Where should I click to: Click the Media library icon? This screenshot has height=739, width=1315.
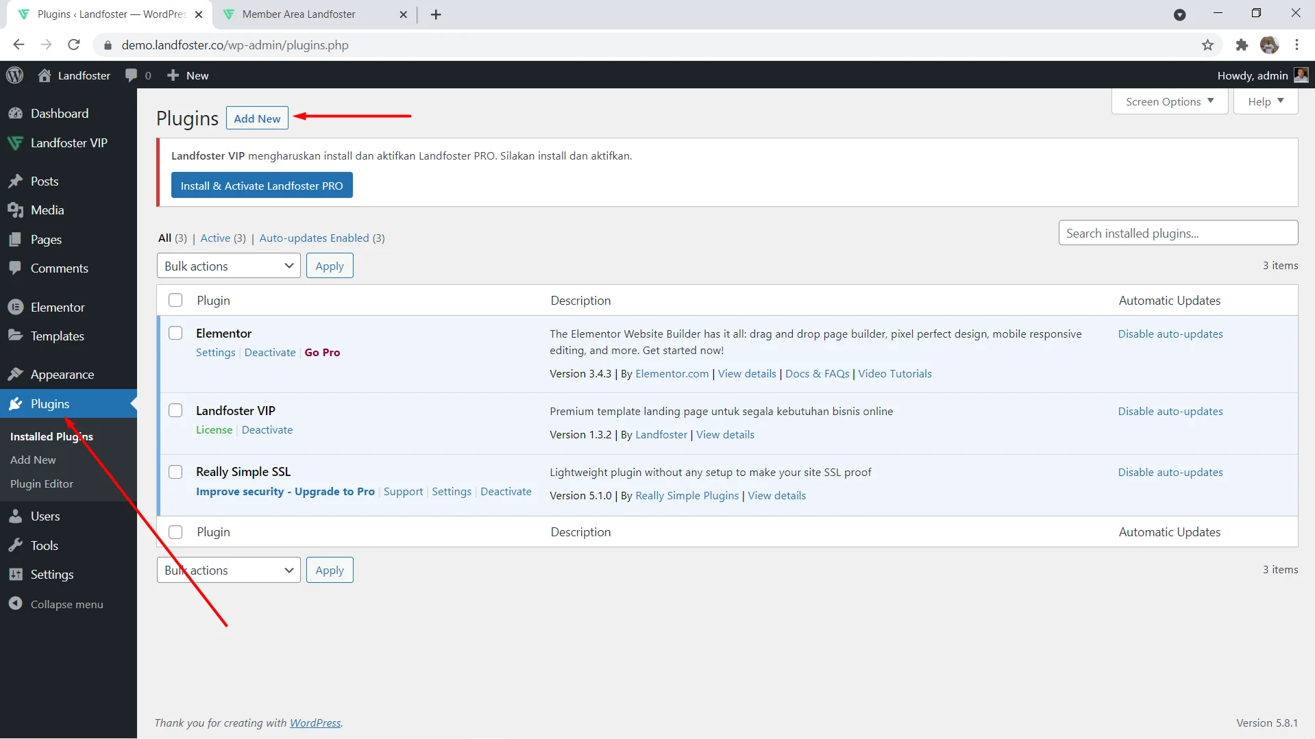16,210
